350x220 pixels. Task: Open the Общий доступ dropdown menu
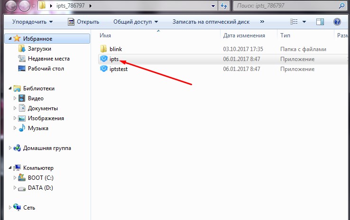pyautogui.click(x=135, y=22)
